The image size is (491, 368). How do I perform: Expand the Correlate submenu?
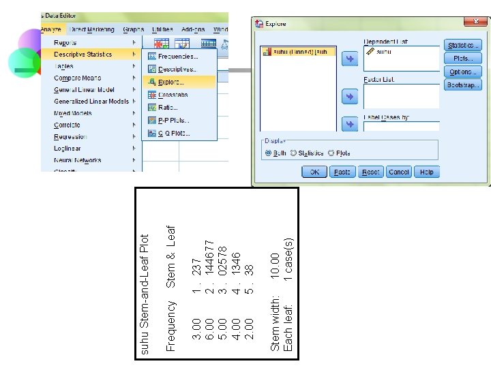click(x=91, y=125)
